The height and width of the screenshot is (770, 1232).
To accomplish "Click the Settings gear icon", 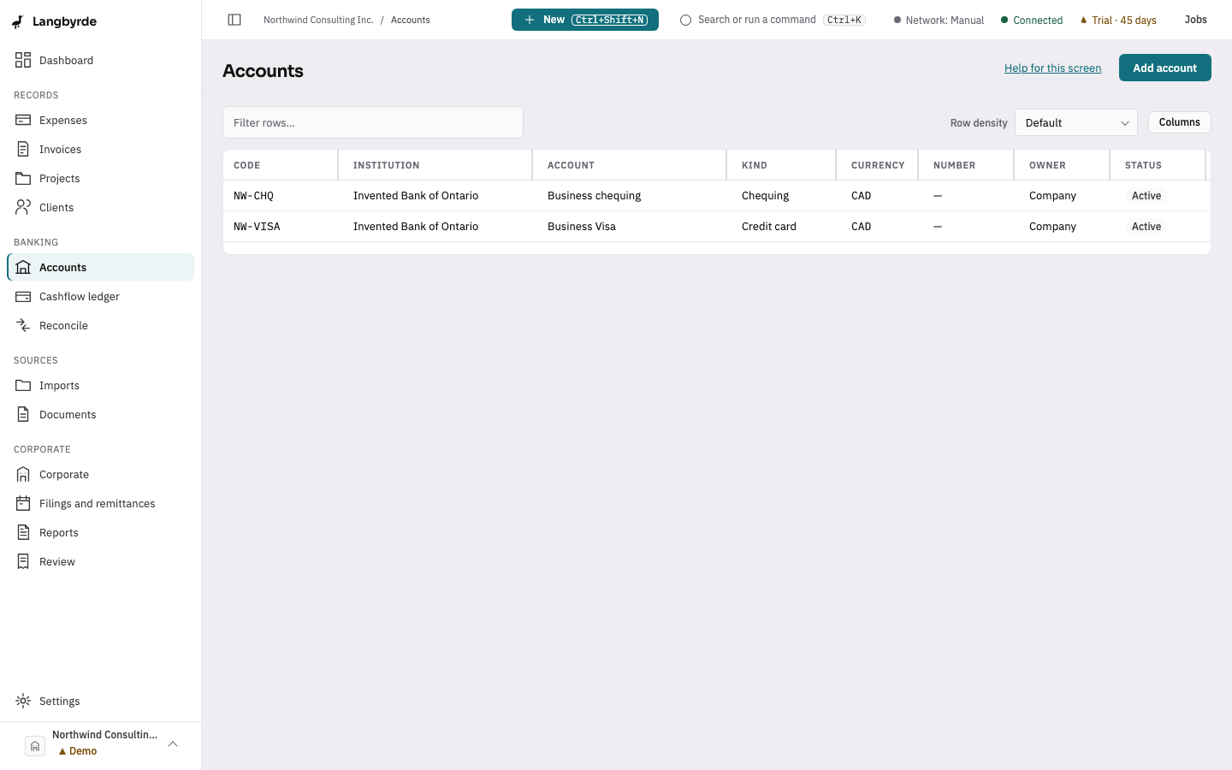I will coord(23,701).
